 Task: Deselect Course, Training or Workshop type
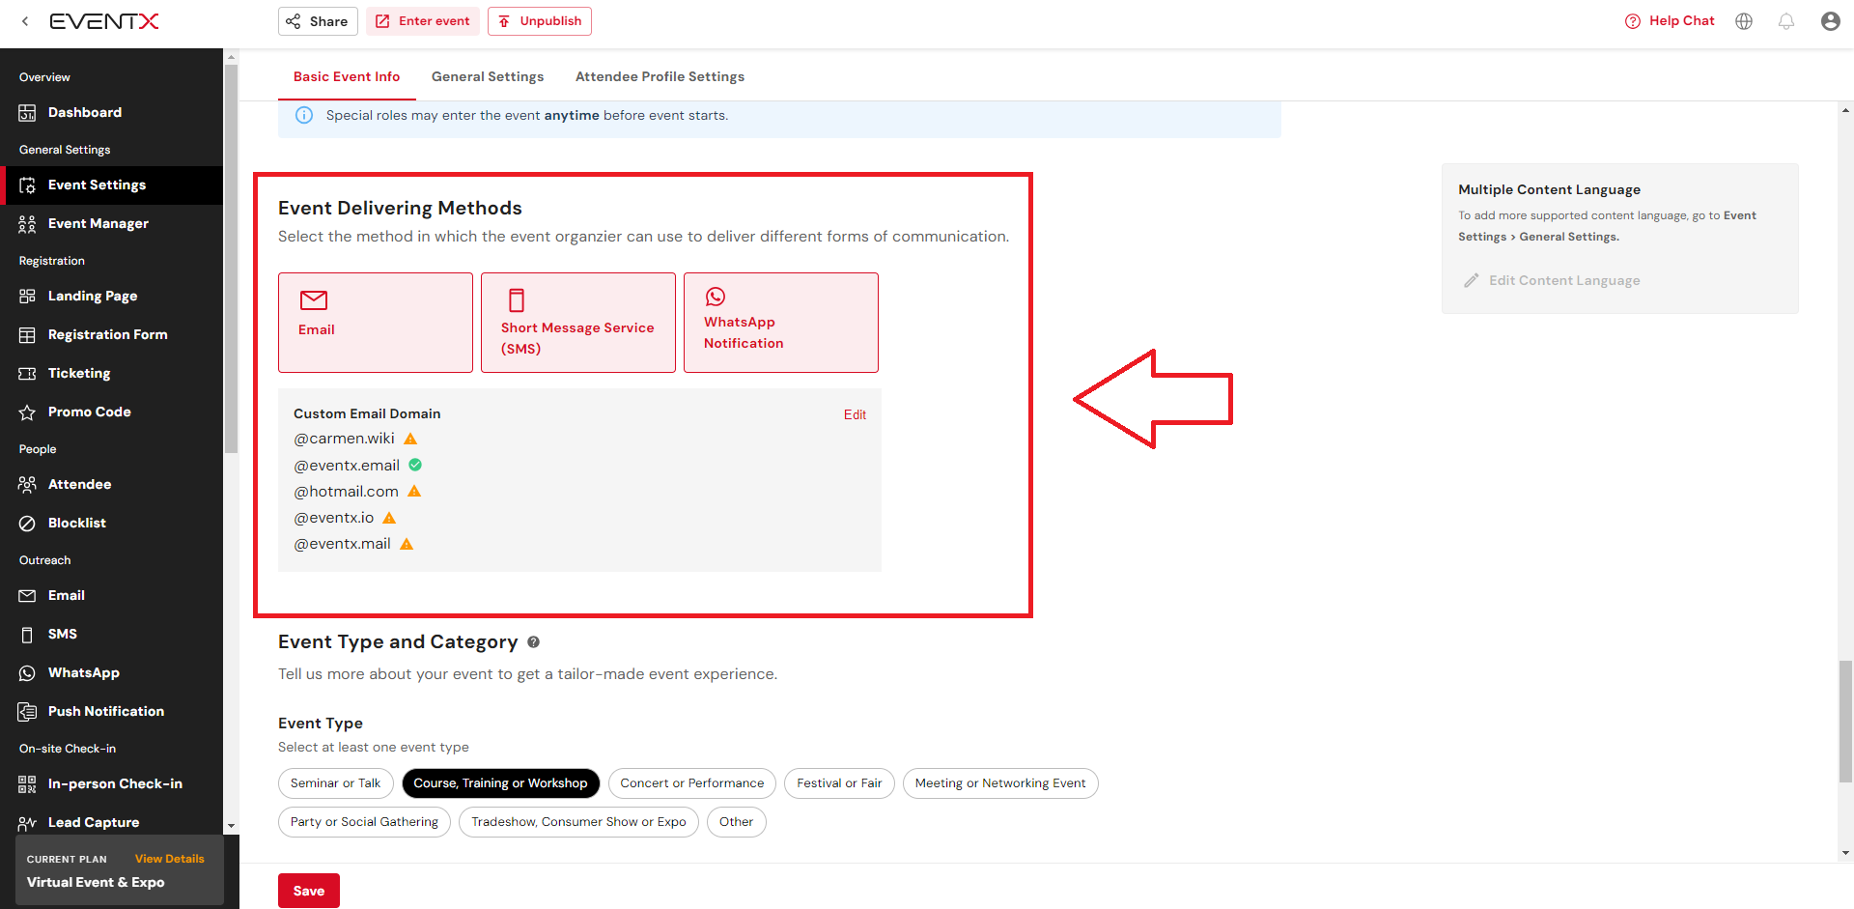500,783
